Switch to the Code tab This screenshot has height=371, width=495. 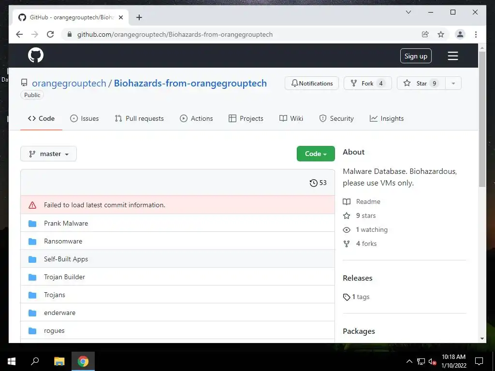pos(41,119)
